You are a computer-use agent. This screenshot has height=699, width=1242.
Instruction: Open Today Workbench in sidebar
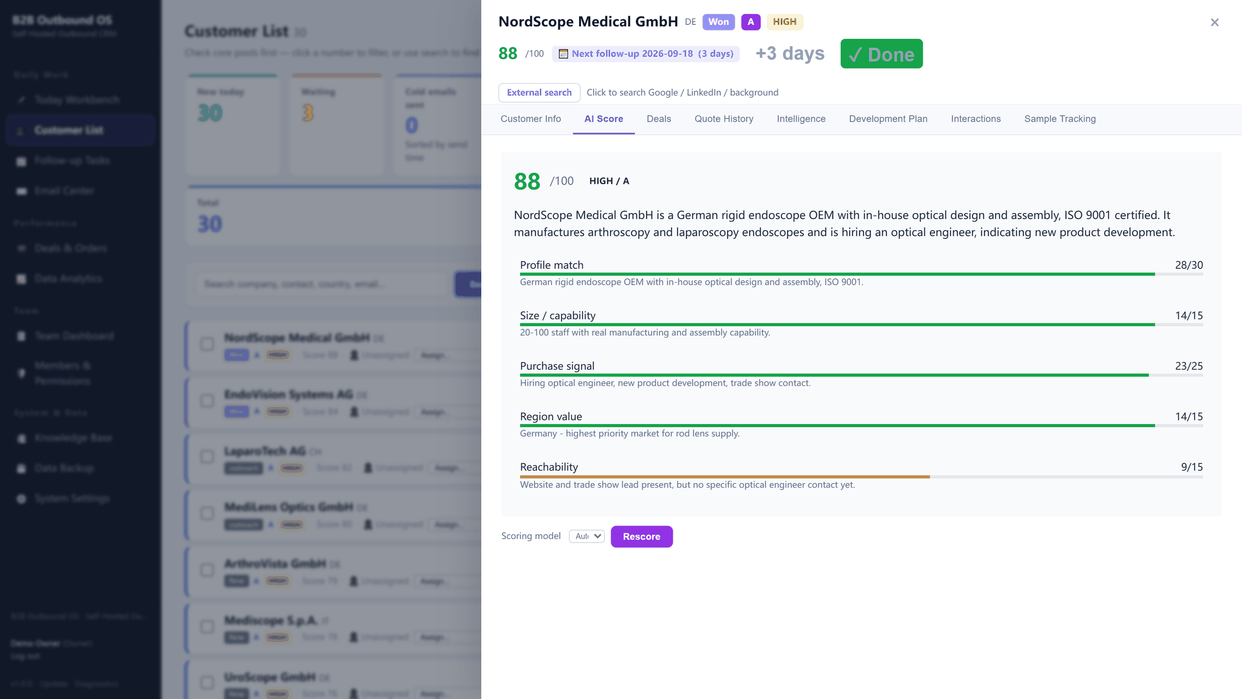[80, 99]
